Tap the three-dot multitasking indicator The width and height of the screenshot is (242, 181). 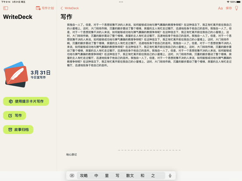click(x=121, y=2)
